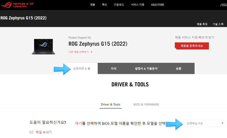Click the ASUS logo at top right

pos(223,5)
